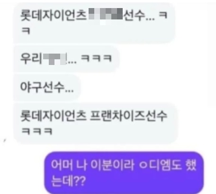Click the small slash mark beside gray bubbles
The image size is (216, 194).
5,140
